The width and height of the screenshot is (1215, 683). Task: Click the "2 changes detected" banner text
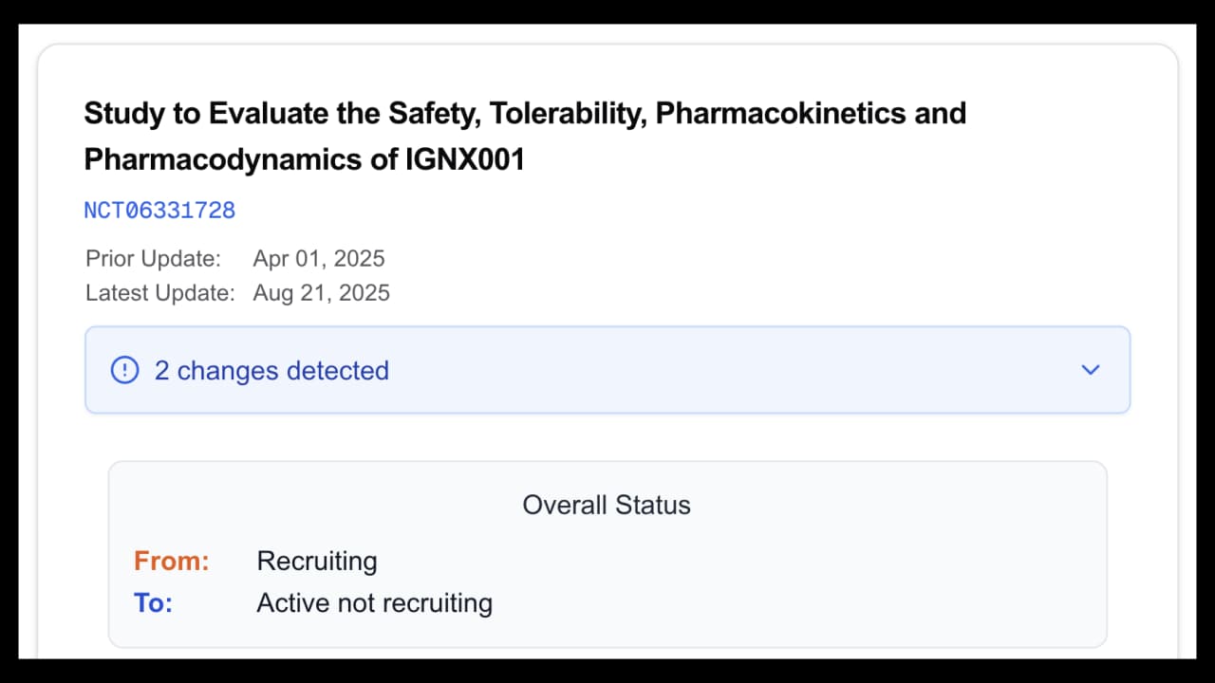(271, 370)
